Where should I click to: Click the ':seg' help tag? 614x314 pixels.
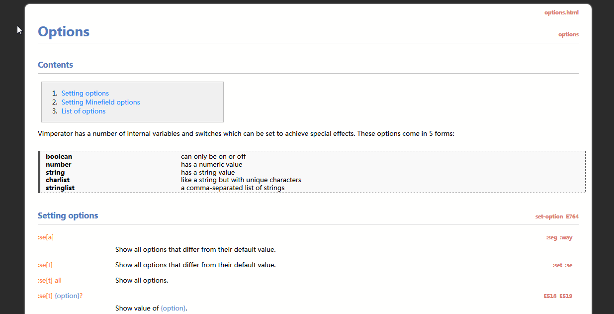pos(551,238)
